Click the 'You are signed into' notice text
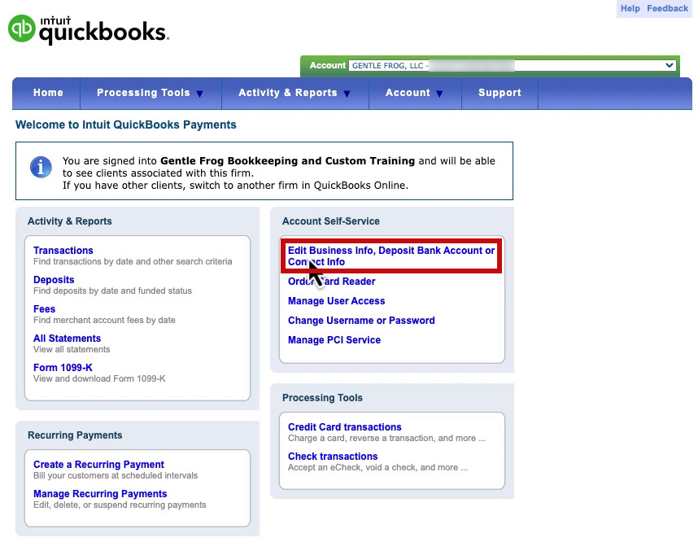Image resolution: width=698 pixels, height=555 pixels. 279,173
